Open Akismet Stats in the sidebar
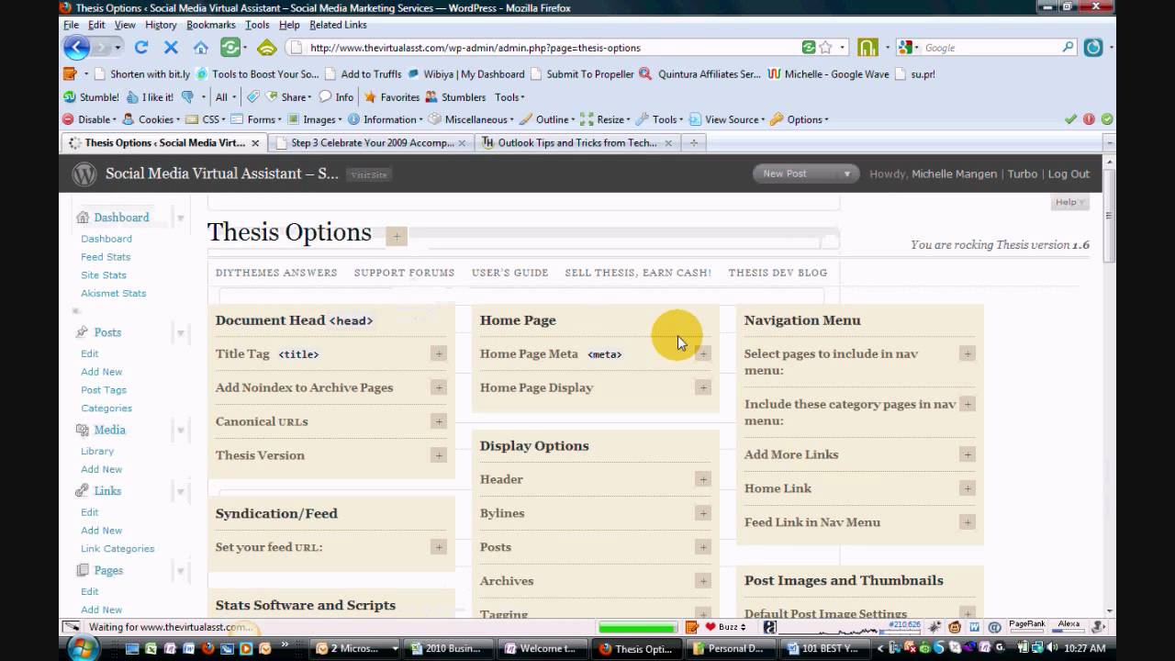 [113, 294]
